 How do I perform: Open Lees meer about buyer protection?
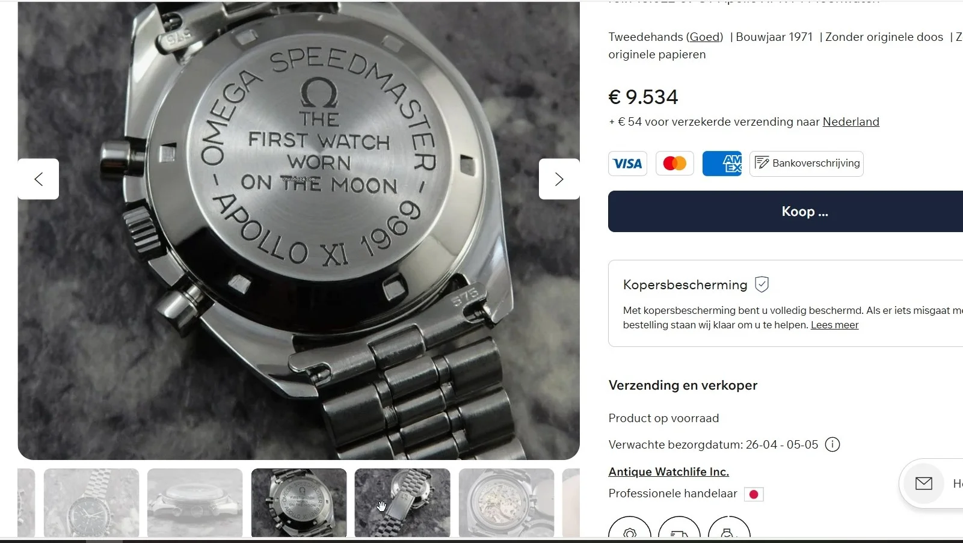click(834, 325)
